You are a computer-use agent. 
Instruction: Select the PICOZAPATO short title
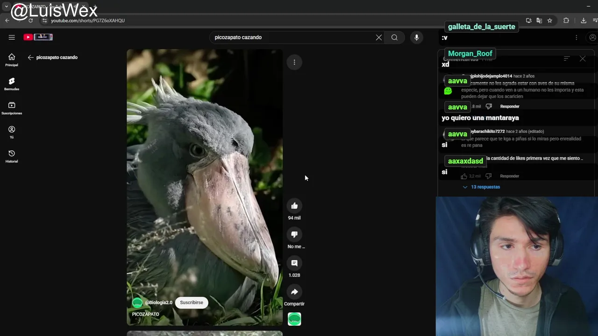click(146, 314)
